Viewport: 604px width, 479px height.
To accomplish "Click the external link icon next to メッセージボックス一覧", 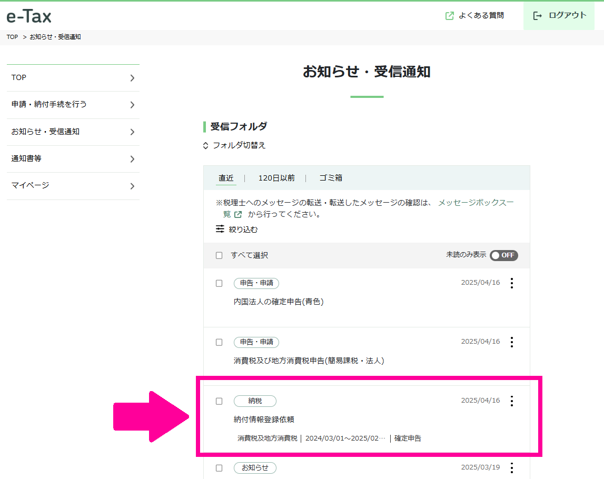I will pyautogui.click(x=237, y=214).
